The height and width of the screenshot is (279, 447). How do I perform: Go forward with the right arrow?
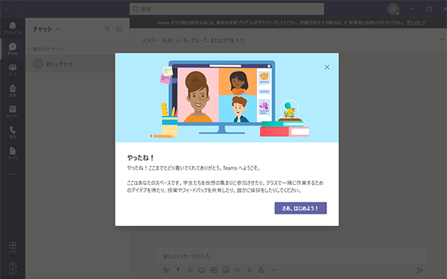18,9
